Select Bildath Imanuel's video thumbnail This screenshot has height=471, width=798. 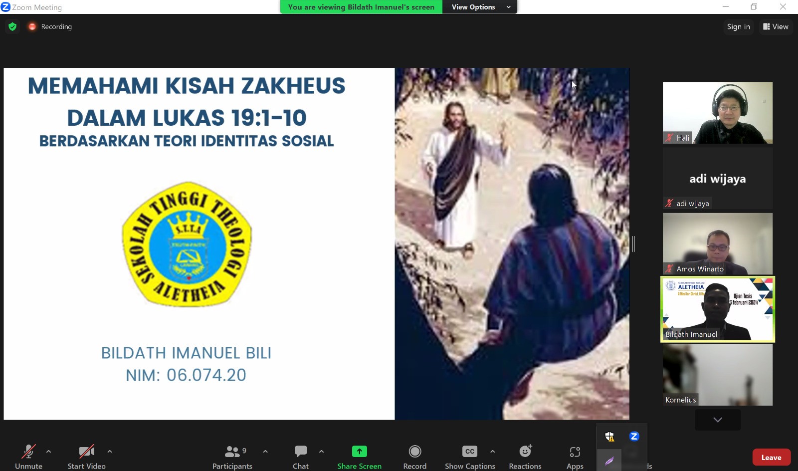(x=718, y=309)
